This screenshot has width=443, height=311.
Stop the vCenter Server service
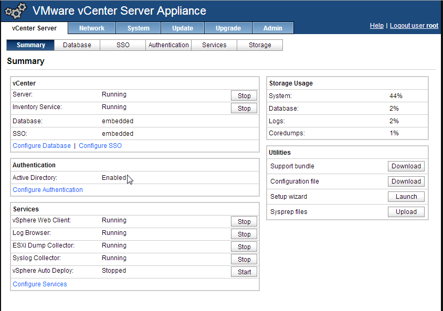click(x=244, y=96)
